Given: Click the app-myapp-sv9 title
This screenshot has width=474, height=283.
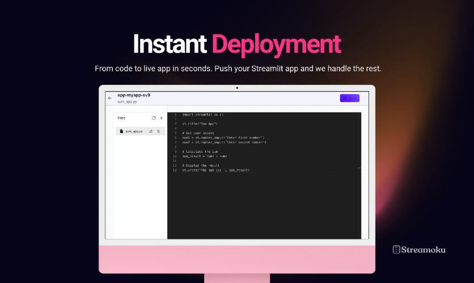Looking at the screenshot, I should tap(134, 95).
